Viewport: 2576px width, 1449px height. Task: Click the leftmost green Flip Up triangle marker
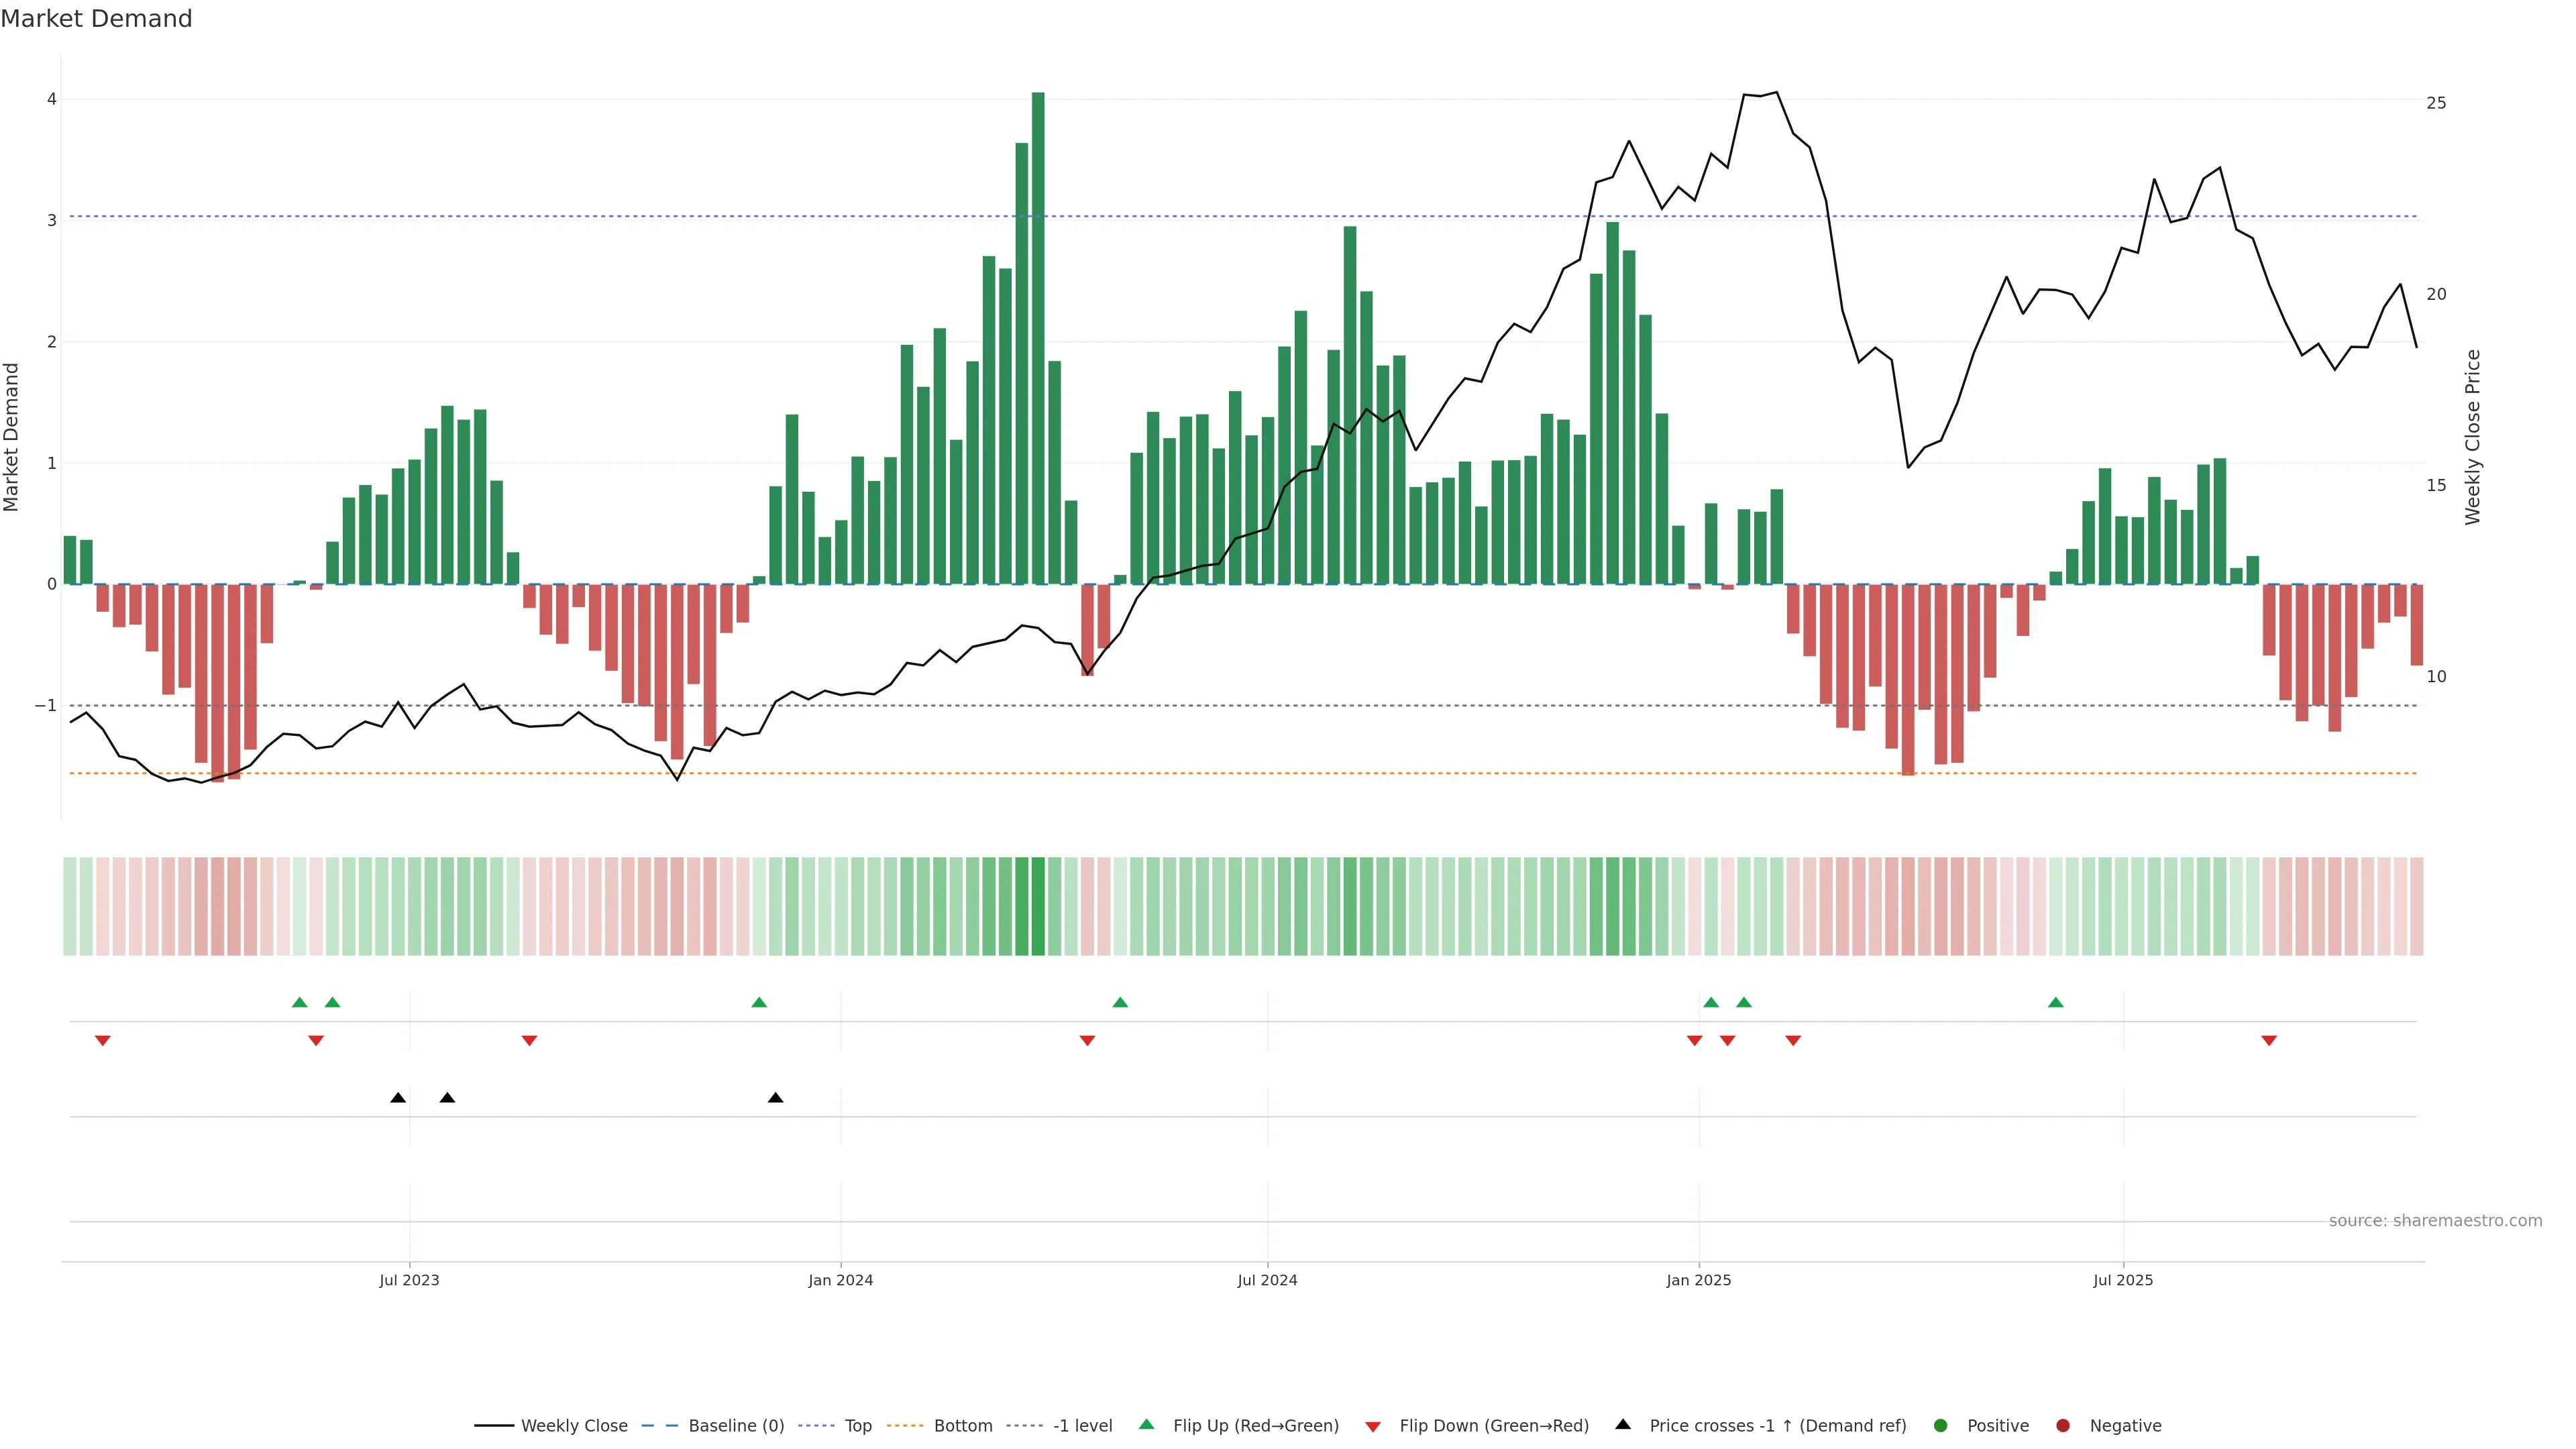(x=299, y=1002)
